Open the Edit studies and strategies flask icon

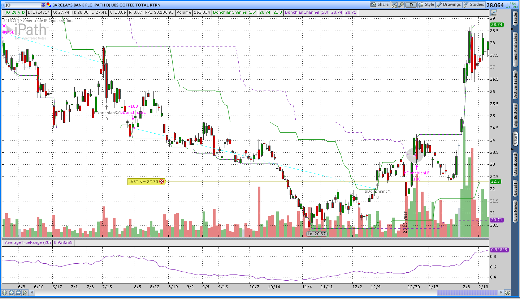394,5
